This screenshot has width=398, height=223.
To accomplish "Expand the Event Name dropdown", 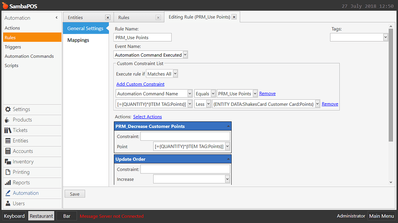I will tap(185, 55).
